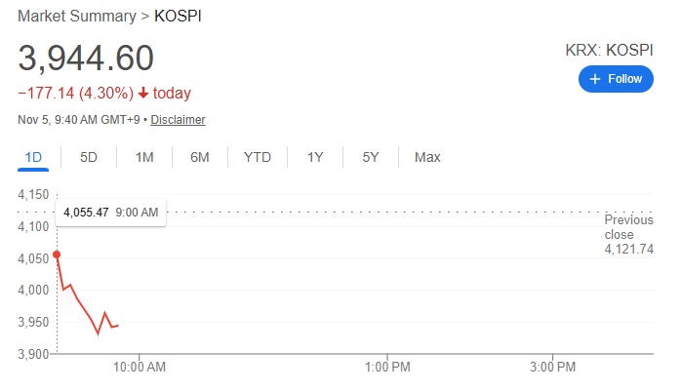Click the KRX: KOSPI ticker label
Screen dimensions: 681x391
pos(608,49)
